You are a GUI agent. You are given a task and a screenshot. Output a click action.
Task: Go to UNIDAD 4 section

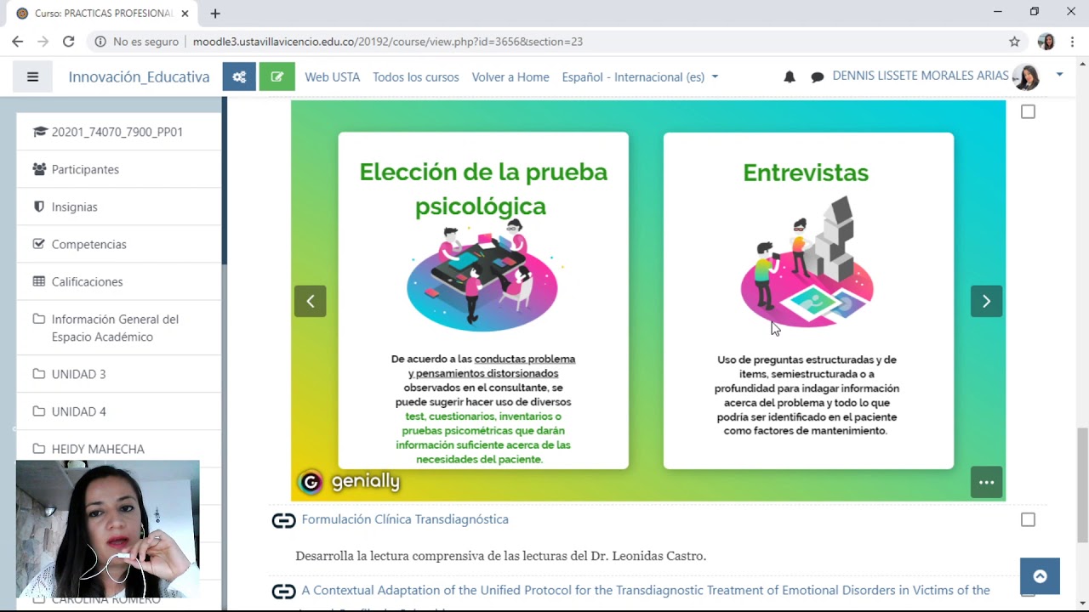(x=118, y=411)
